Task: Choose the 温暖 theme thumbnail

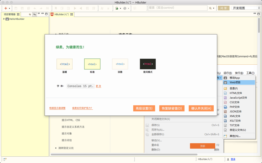Action: point(65,64)
